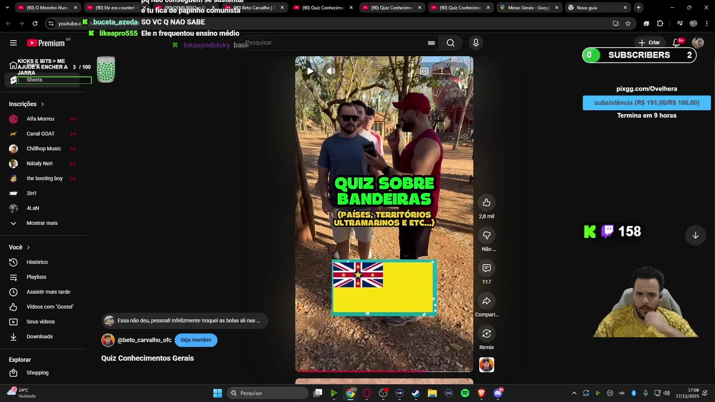Toggle closed captions on the Short
This screenshot has width=715, height=402.
pyautogui.click(x=424, y=71)
